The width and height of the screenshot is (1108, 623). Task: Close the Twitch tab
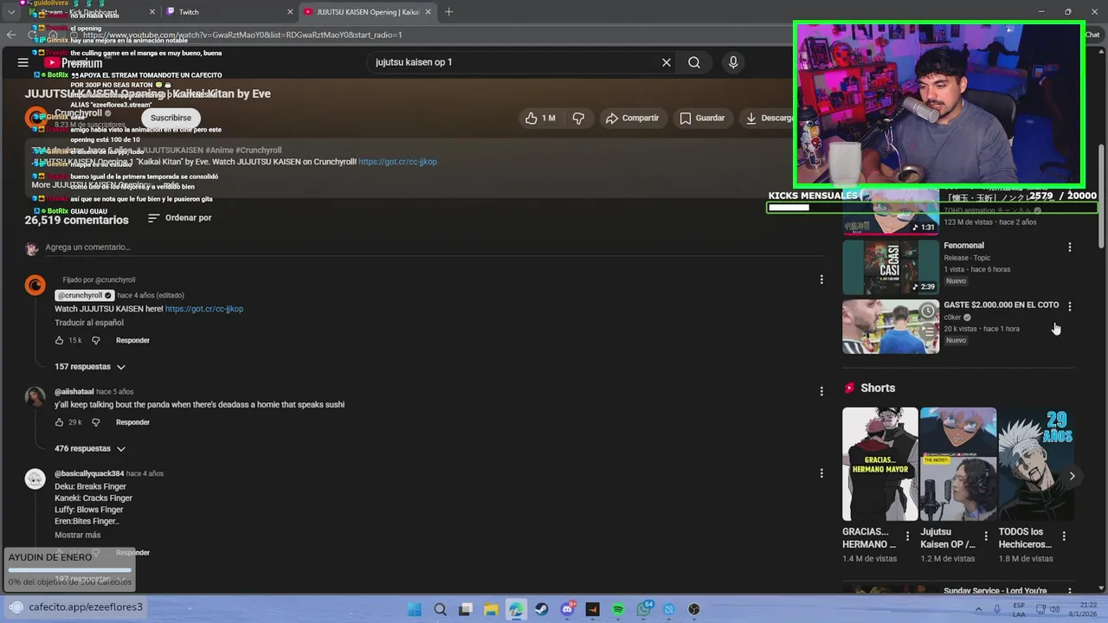[289, 12]
